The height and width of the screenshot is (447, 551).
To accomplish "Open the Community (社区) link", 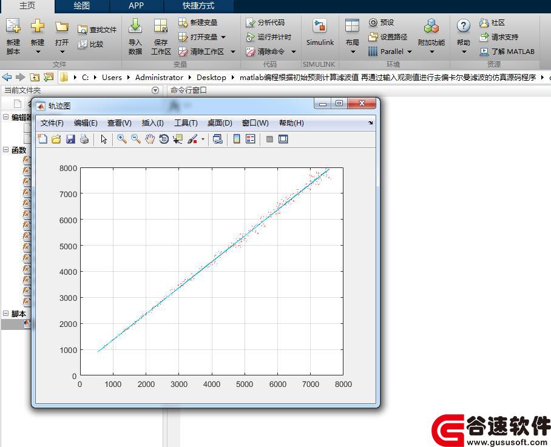I will pyautogui.click(x=492, y=22).
